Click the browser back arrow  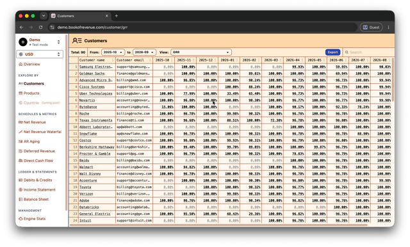click(21, 27)
